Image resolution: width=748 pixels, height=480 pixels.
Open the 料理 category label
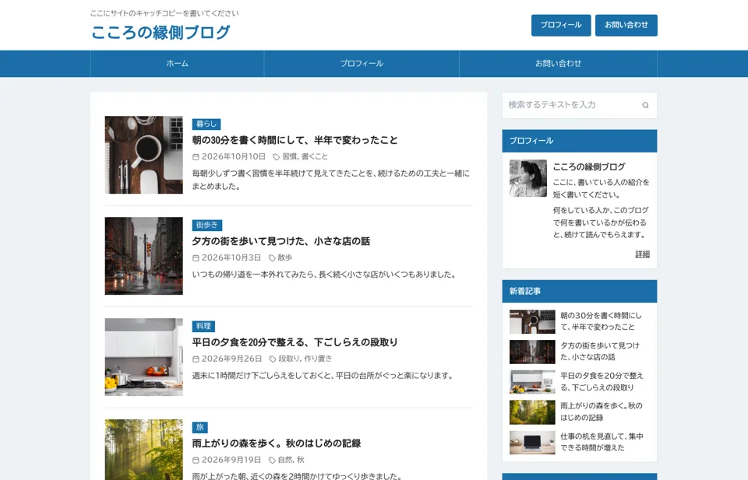point(203,326)
